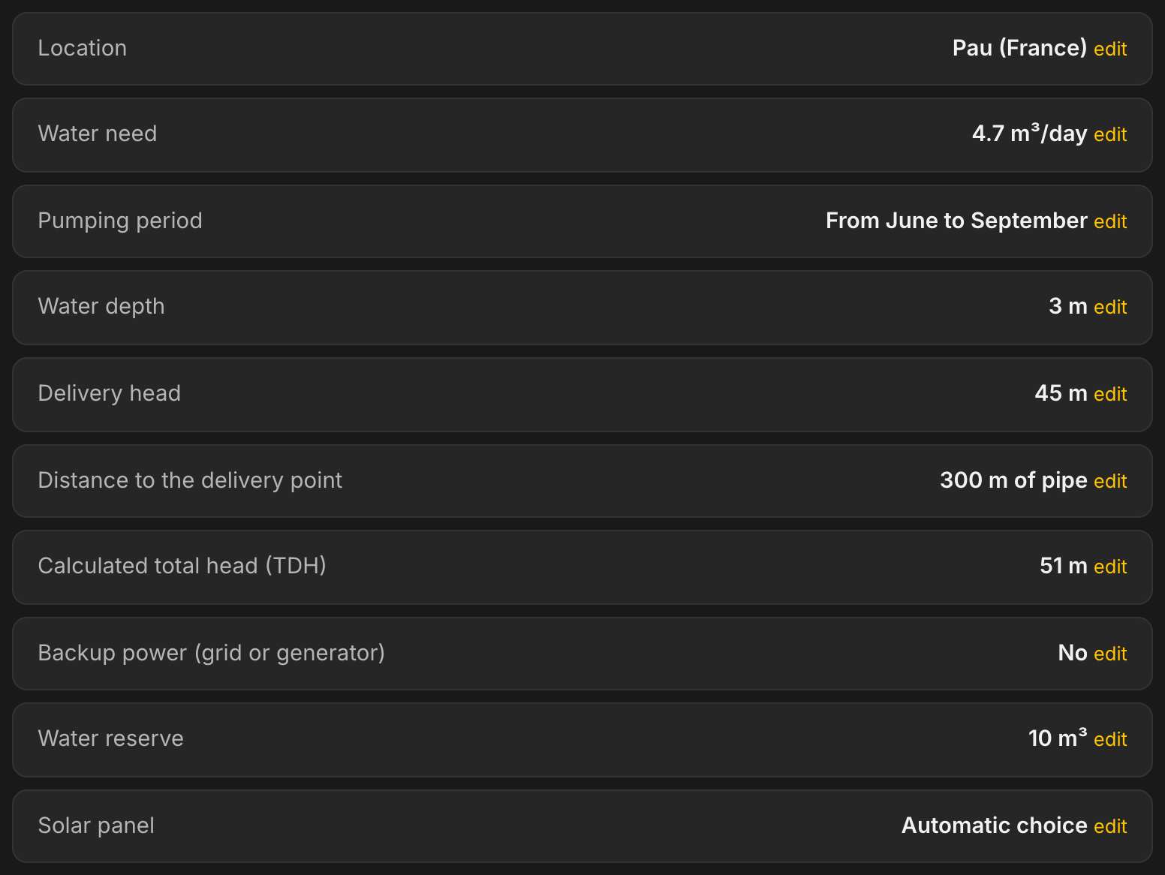This screenshot has width=1165, height=875.
Task: Edit the Backup power option
Action: [1110, 654]
